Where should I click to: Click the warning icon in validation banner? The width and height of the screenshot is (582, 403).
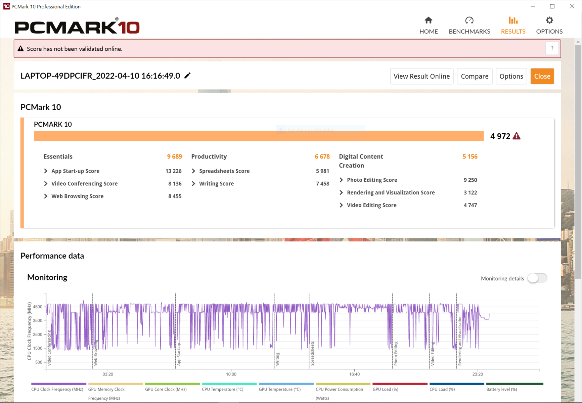pyautogui.click(x=20, y=49)
